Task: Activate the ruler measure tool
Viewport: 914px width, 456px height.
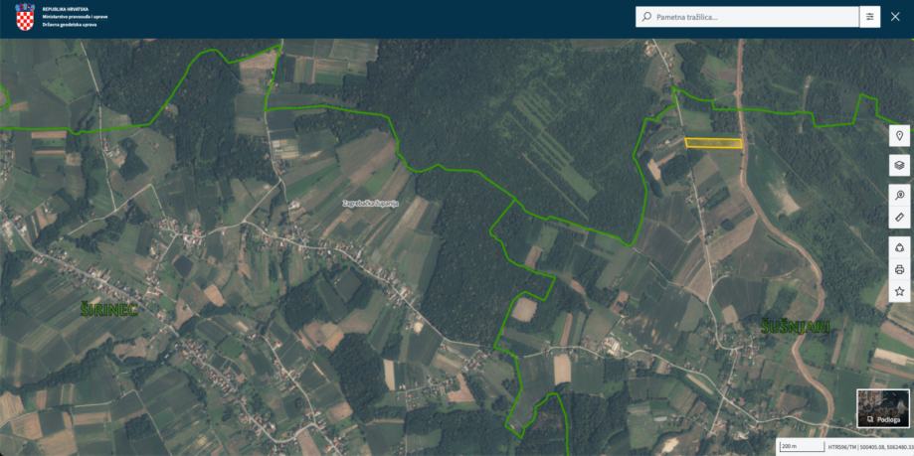Action: [x=899, y=218]
